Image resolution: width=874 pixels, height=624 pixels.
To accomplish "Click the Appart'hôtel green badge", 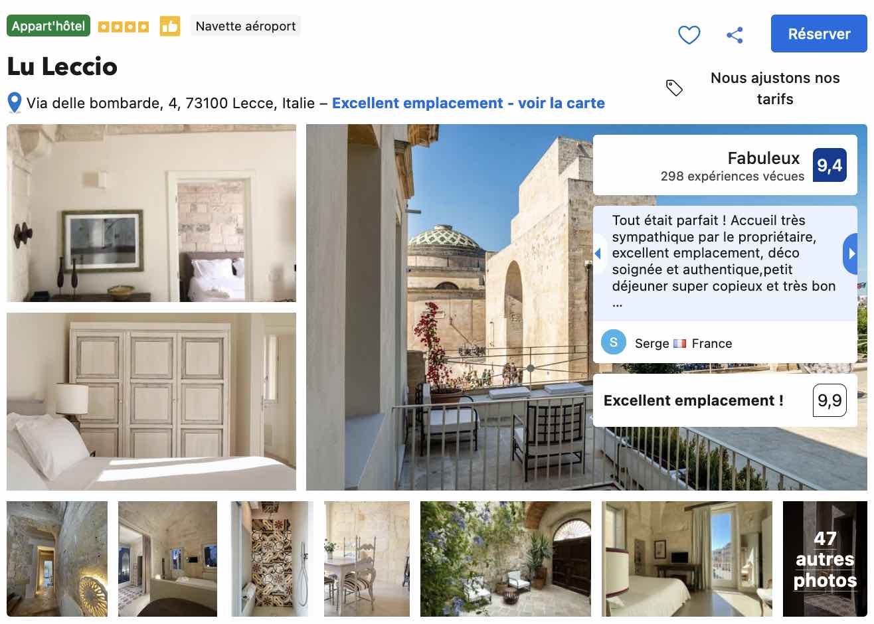I will [x=48, y=26].
